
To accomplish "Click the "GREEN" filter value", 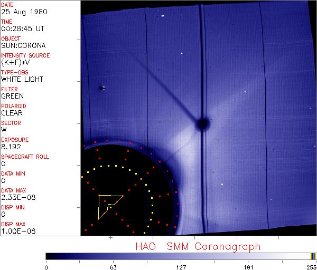I will (12, 96).
